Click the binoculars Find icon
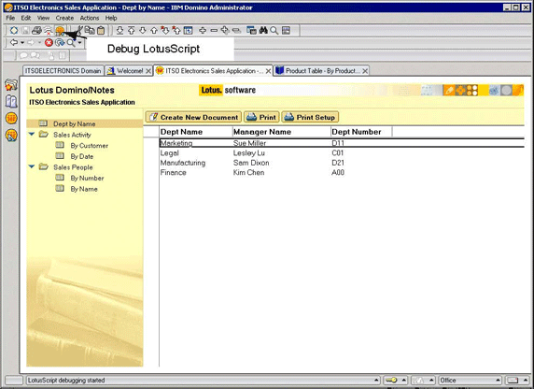 (263, 30)
